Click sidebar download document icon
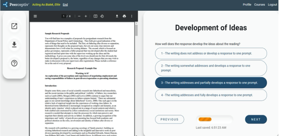The width and height of the screenshot is (290, 136). (14, 45)
